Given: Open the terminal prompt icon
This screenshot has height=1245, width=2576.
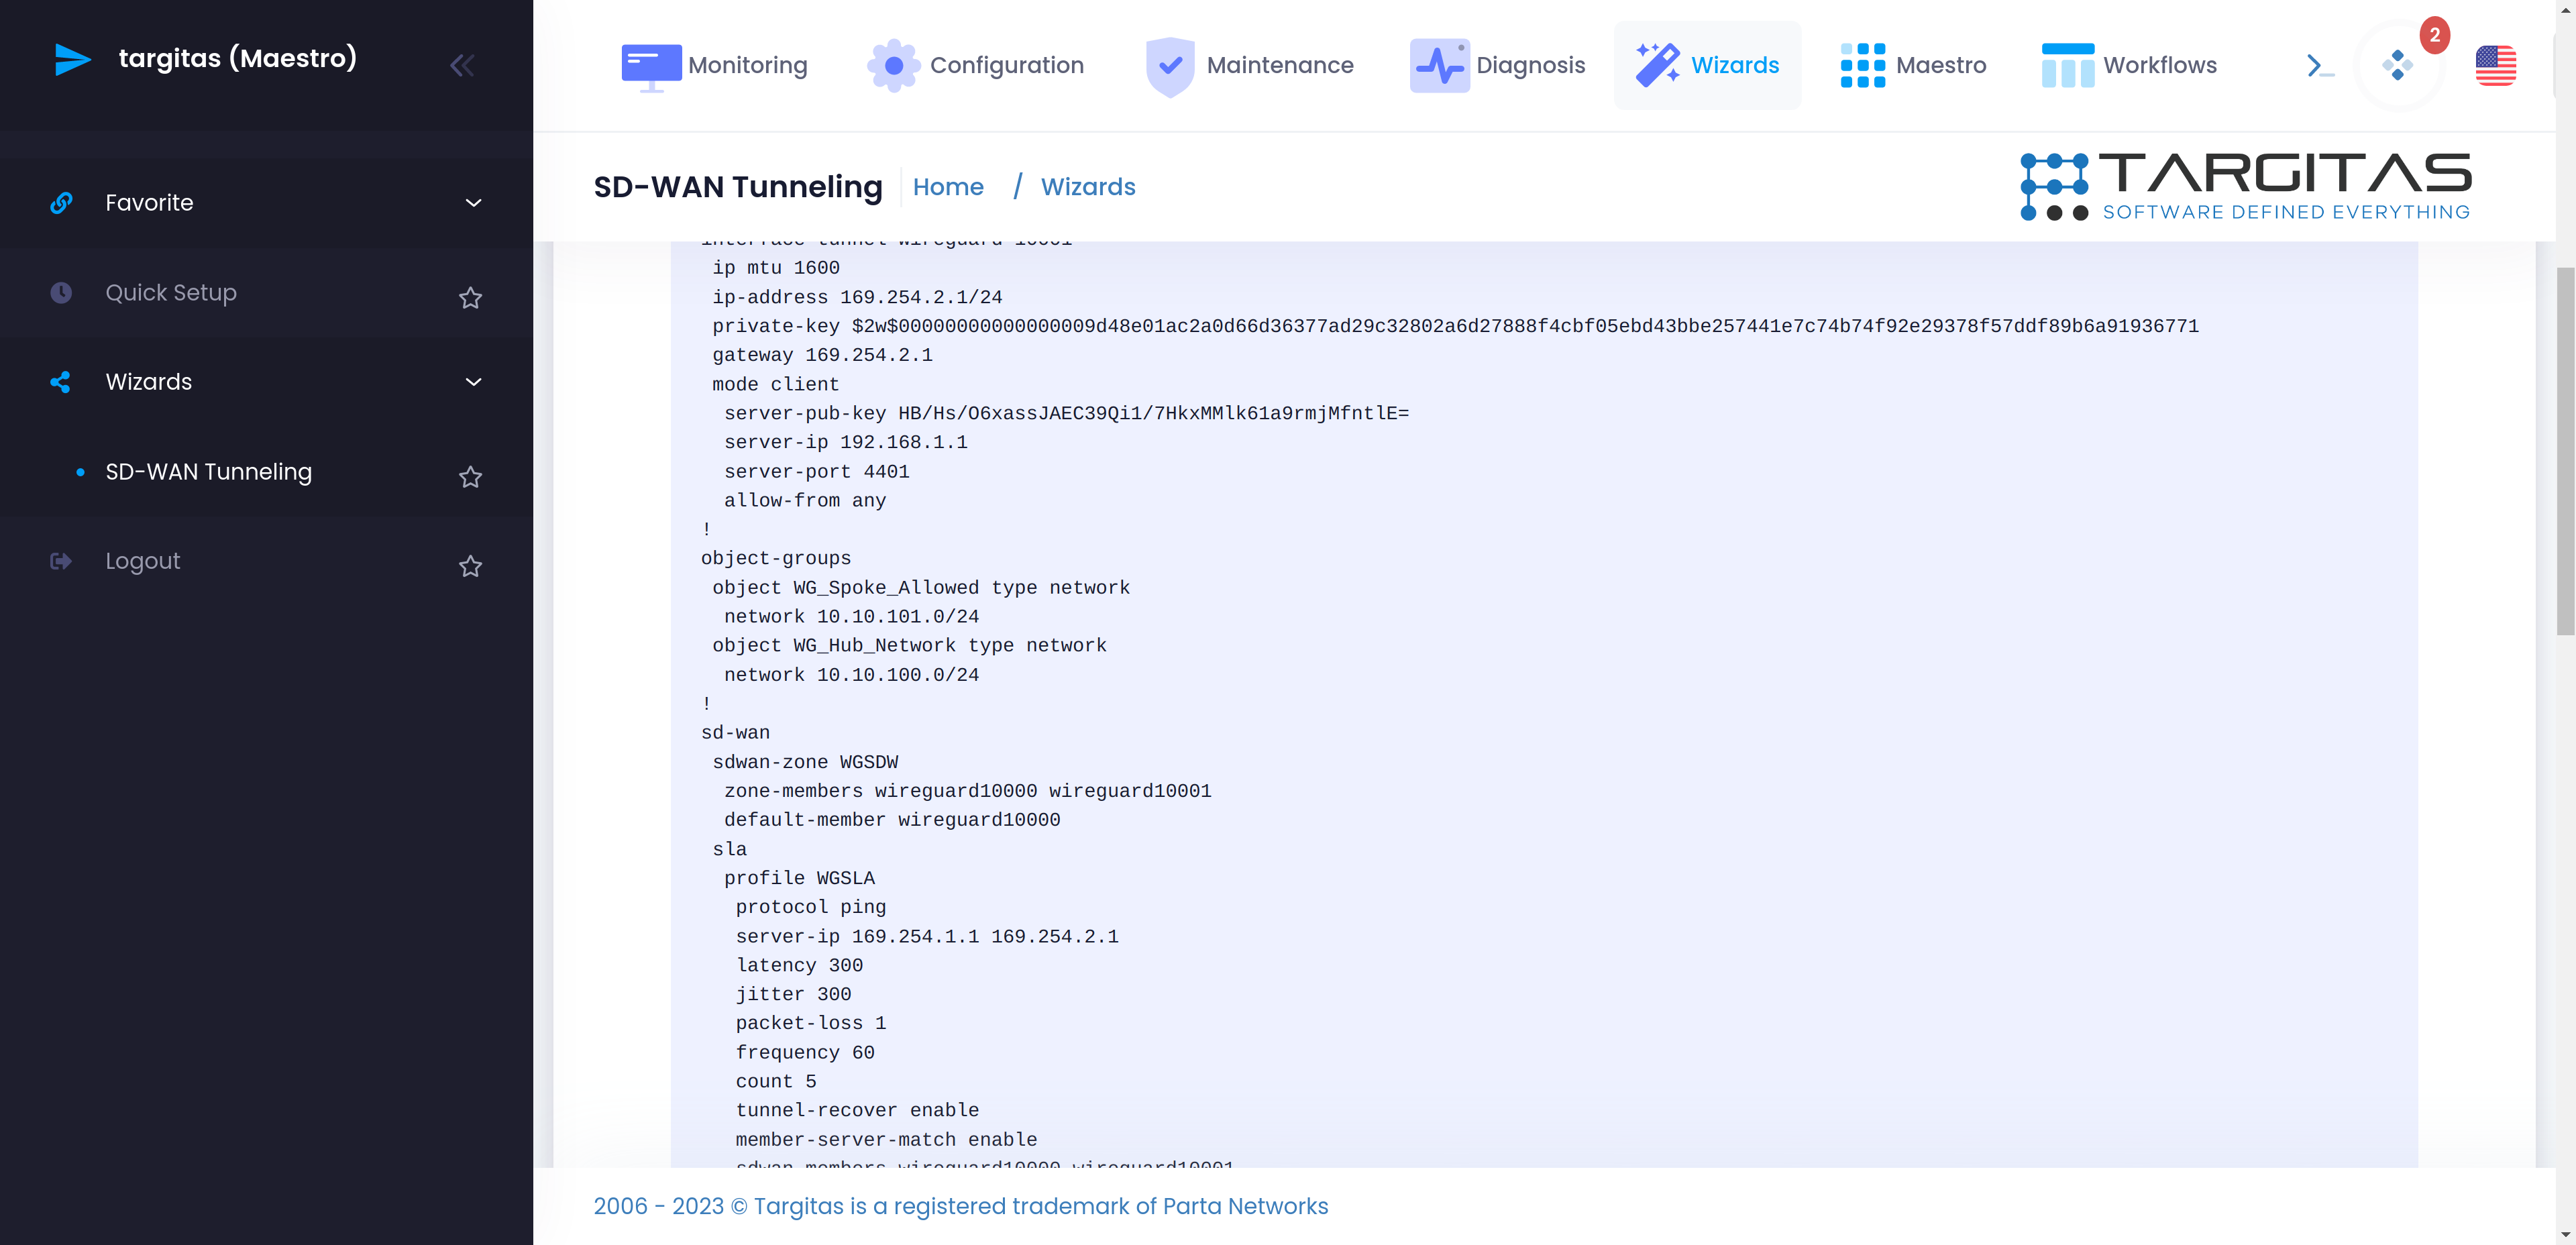Looking at the screenshot, I should [2320, 66].
